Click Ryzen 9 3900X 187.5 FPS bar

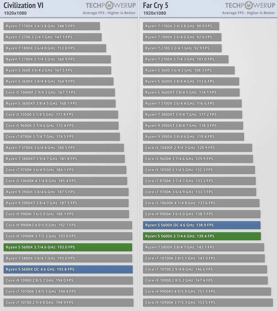[x=66, y=192]
